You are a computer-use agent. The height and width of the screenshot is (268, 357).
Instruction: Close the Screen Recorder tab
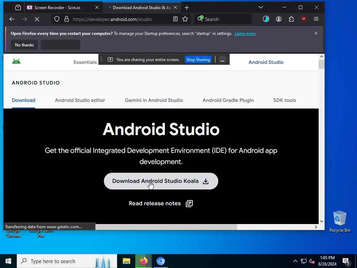97,8
